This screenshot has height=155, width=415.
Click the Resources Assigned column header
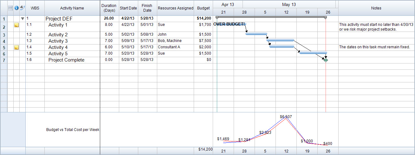click(175, 8)
